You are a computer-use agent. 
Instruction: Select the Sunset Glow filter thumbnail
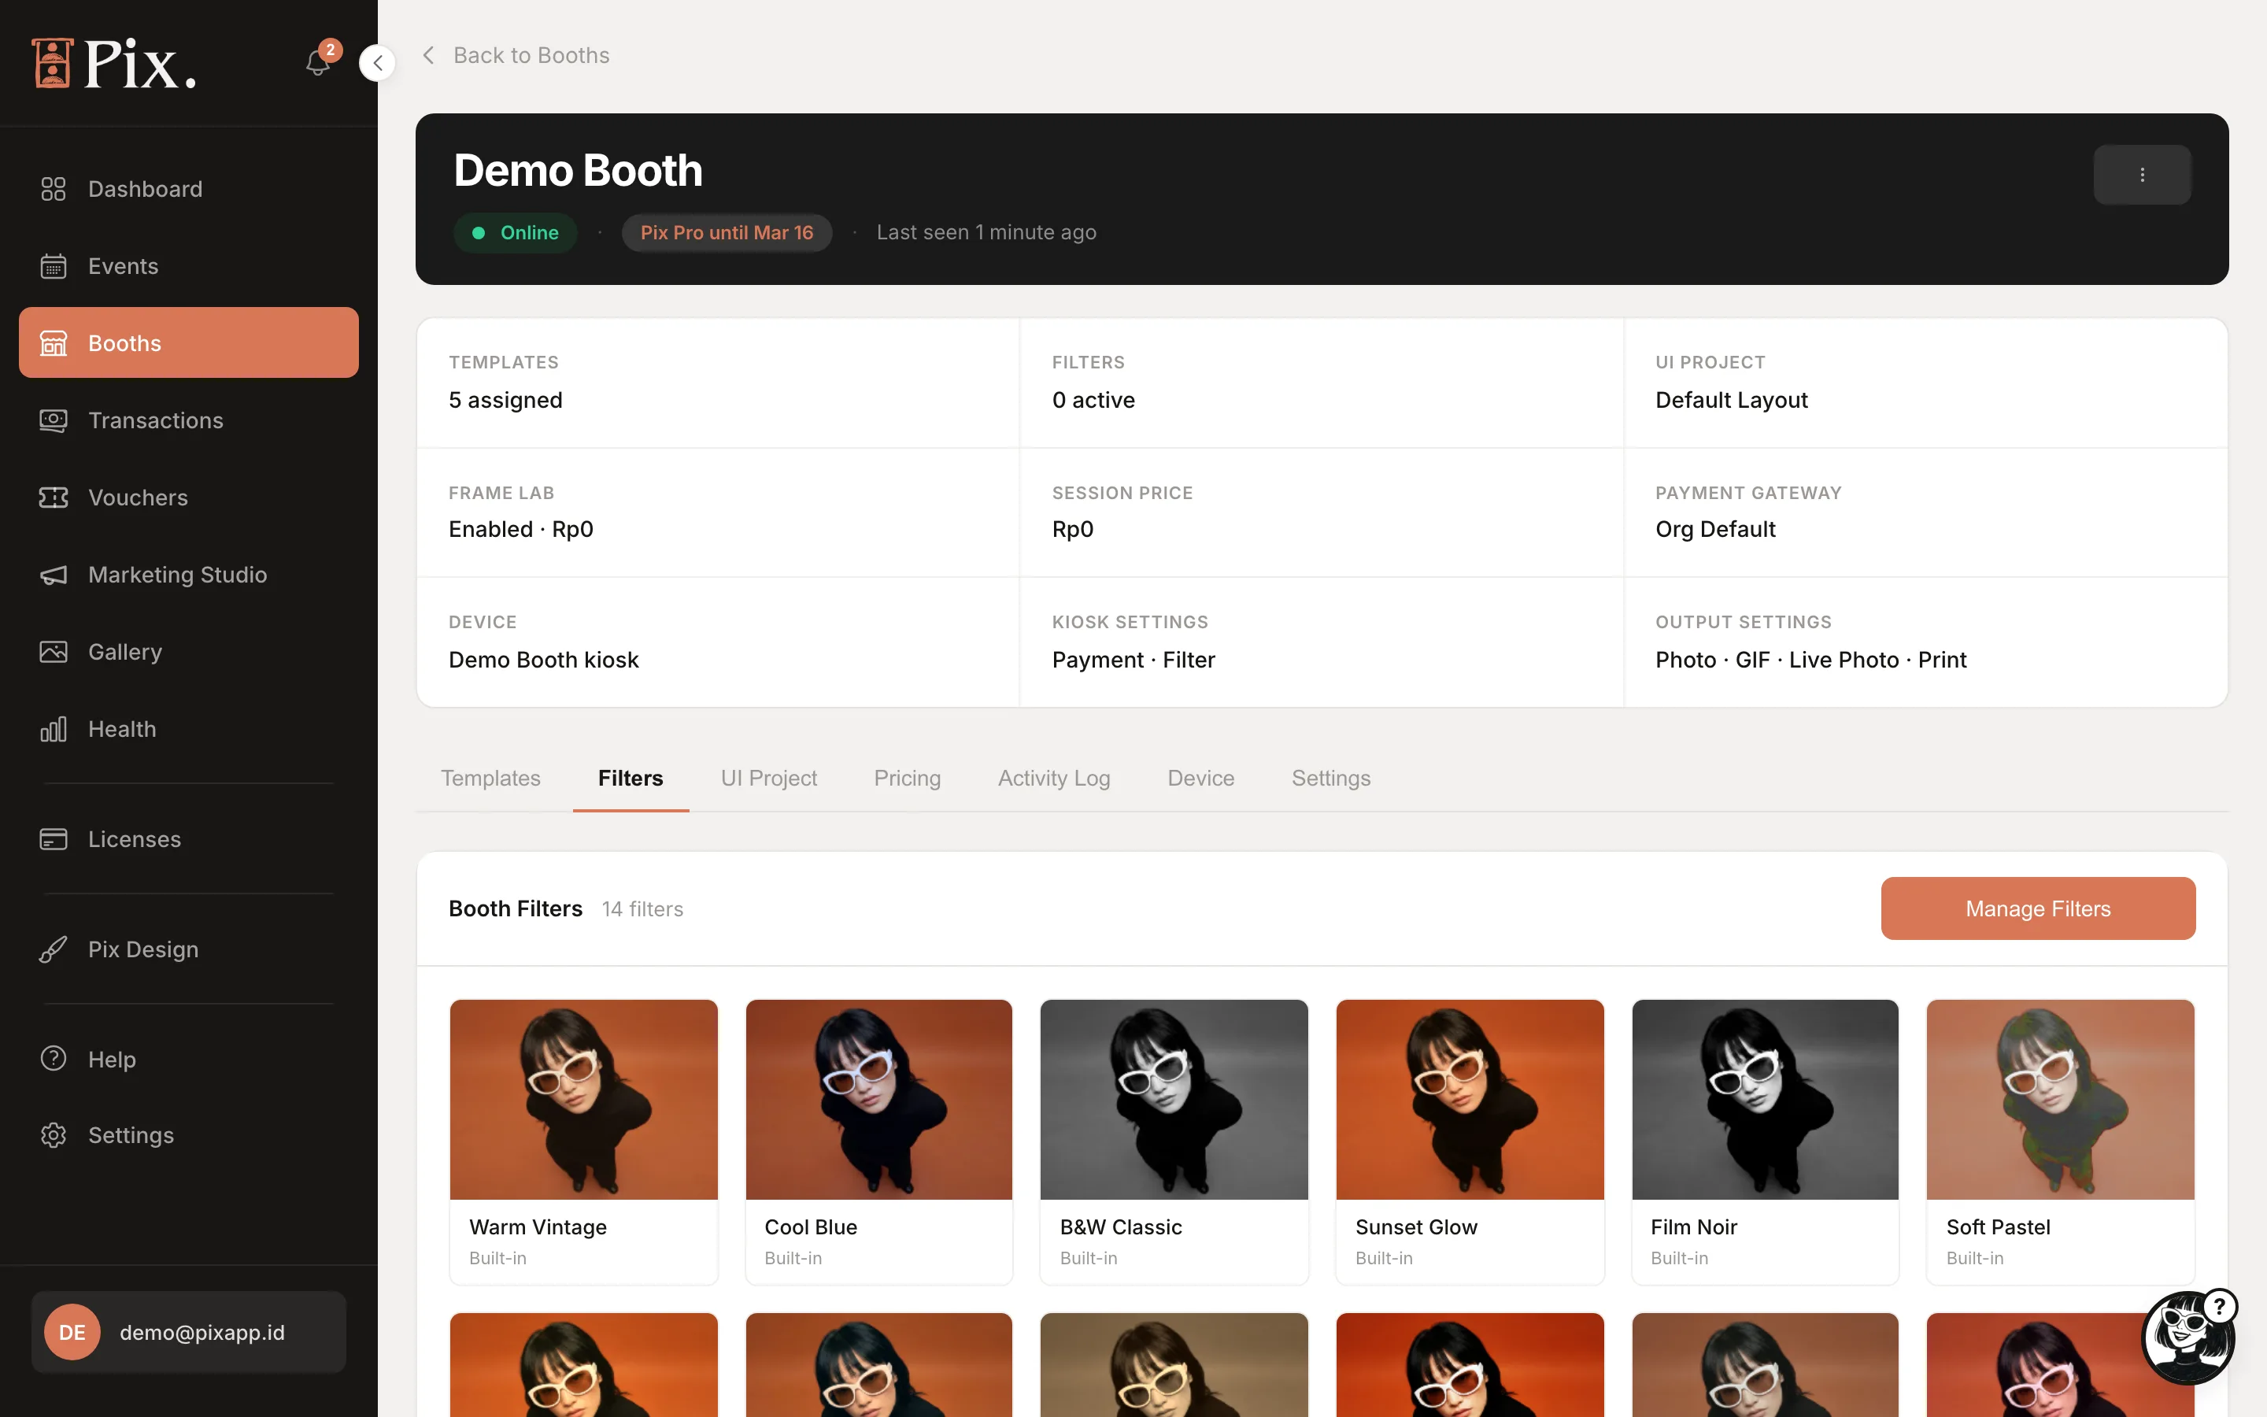pos(1470,1099)
